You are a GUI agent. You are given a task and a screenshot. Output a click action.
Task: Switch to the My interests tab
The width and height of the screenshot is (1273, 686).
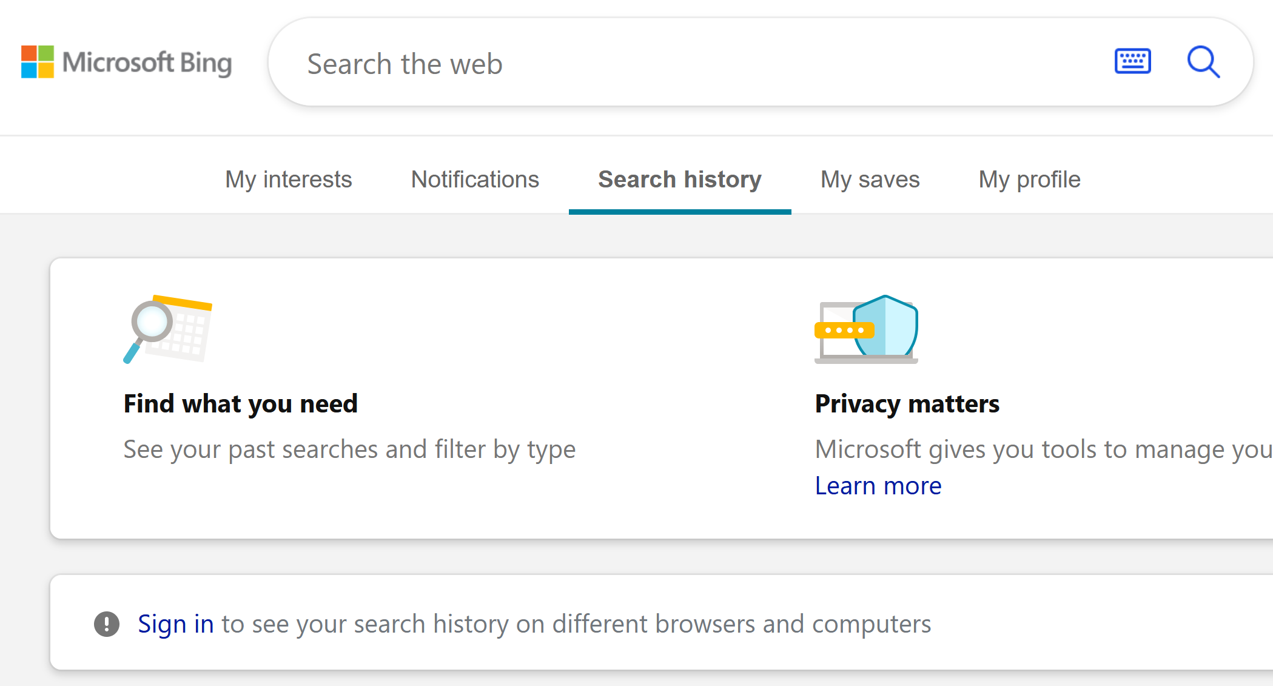coord(288,179)
